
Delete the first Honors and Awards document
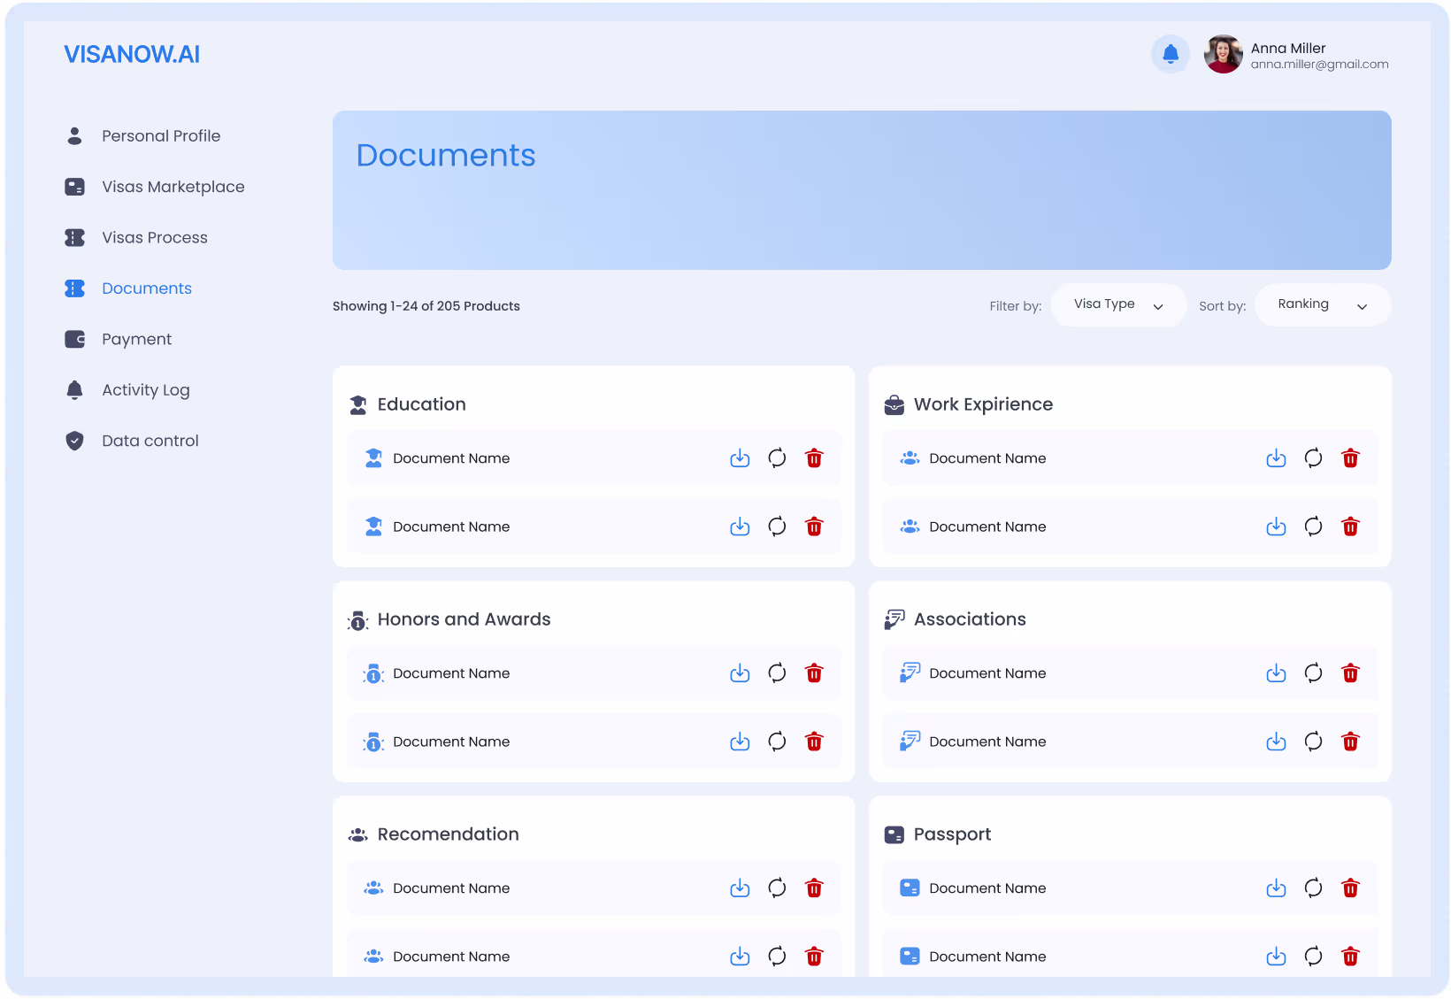pos(814,673)
